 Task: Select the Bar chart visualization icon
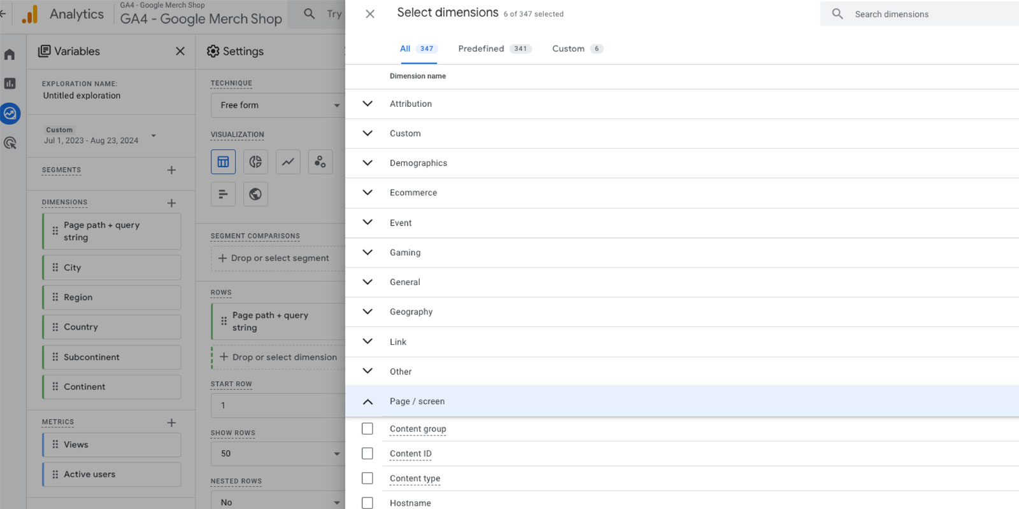point(223,194)
